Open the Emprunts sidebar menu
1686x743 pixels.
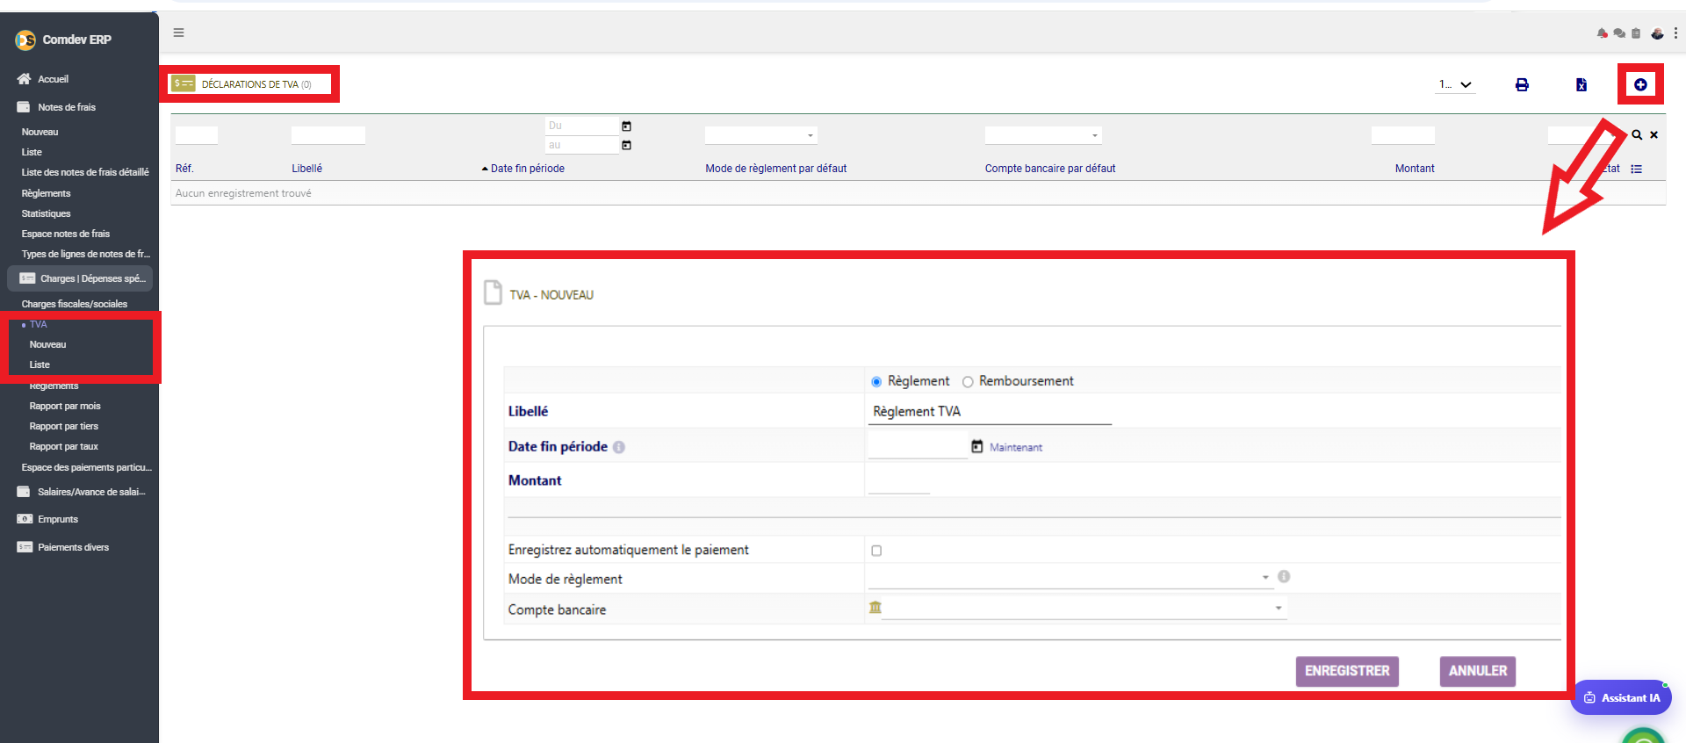pyautogui.click(x=58, y=519)
